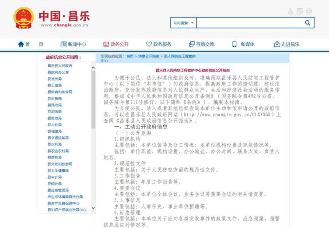Click the 新闻中心 newspaper icon
The image size is (329, 228).
[63, 44]
